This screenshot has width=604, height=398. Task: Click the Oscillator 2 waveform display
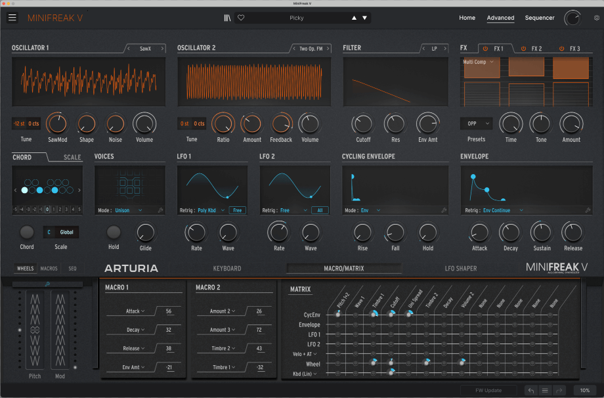tap(254, 81)
